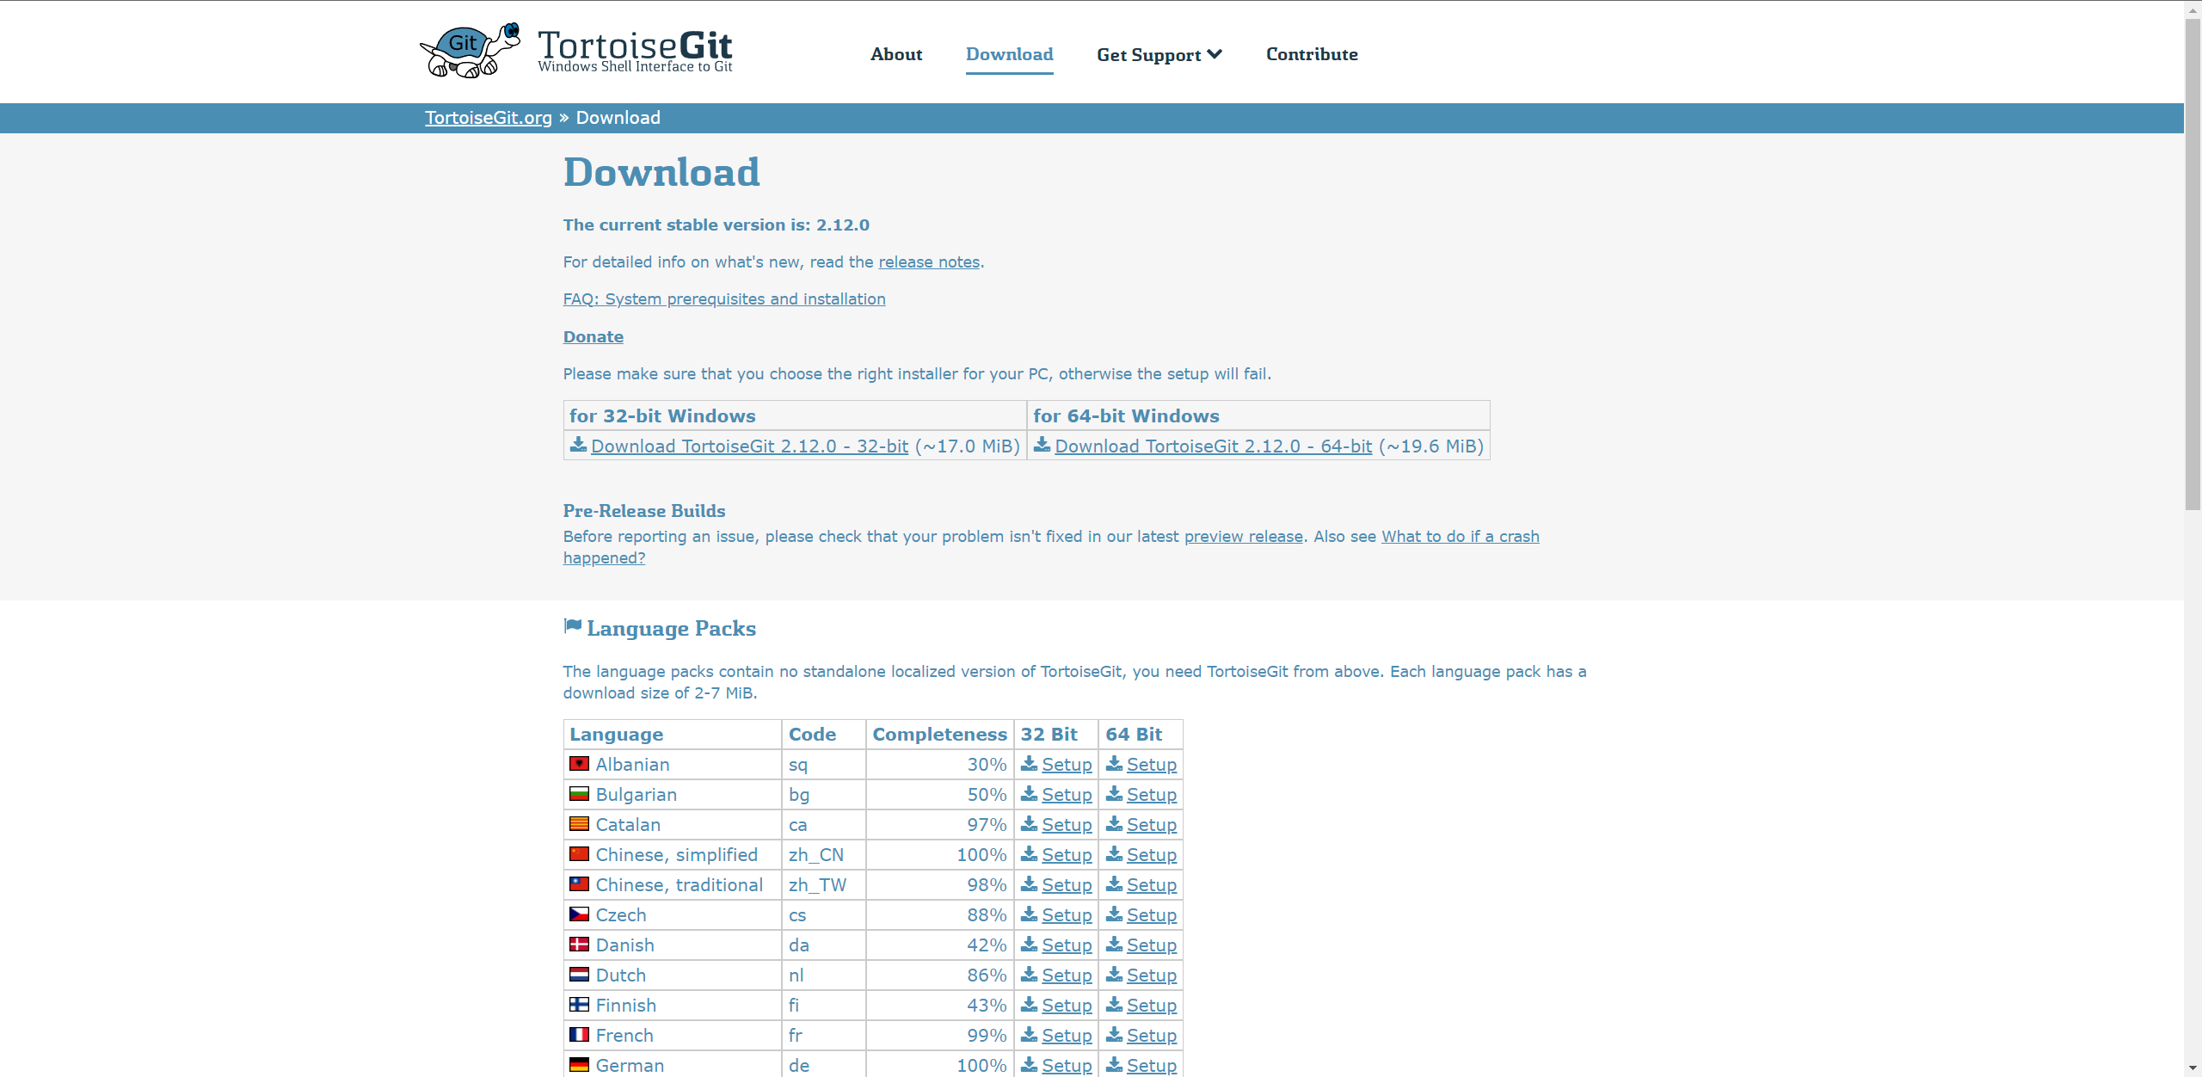
Task: Open the Contribute menu item
Action: tap(1312, 54)
